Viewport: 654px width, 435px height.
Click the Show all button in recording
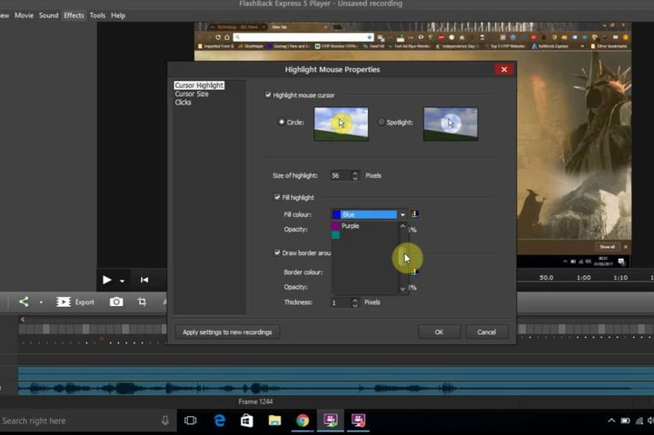pos(607,247)
